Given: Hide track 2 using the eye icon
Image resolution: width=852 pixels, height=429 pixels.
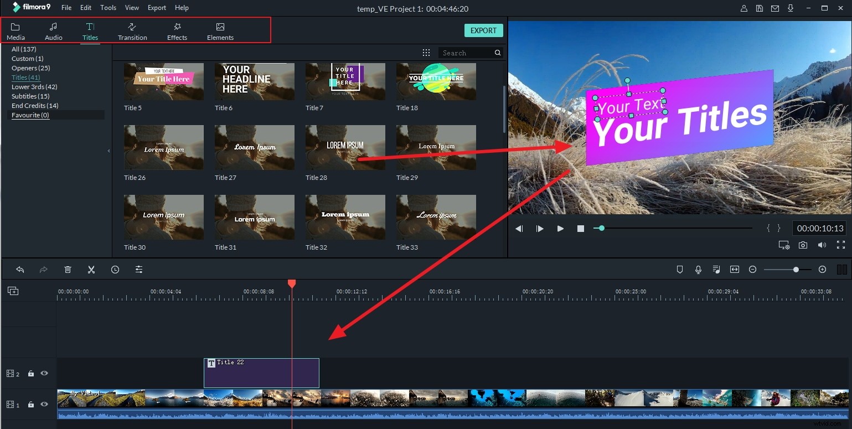Looking at the screenshot, I should (44, 373).
